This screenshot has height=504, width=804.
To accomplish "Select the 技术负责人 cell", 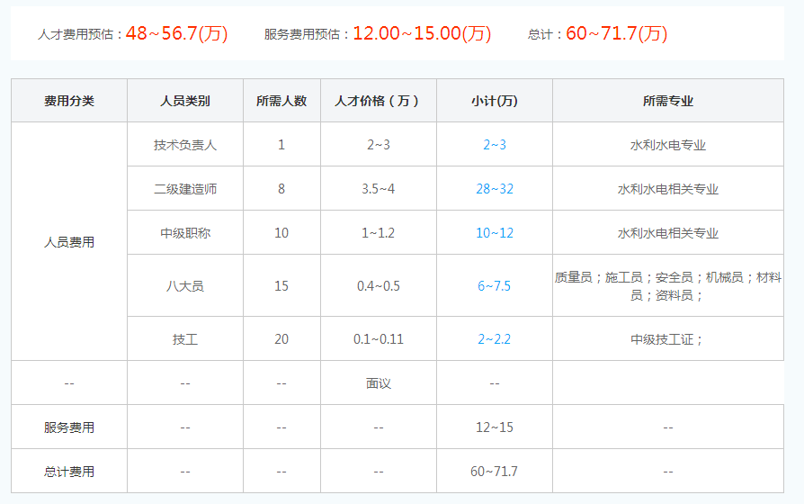I will coord(185,145).
